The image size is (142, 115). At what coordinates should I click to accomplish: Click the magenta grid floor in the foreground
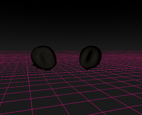pyautogui.click(x=71, y=92)
